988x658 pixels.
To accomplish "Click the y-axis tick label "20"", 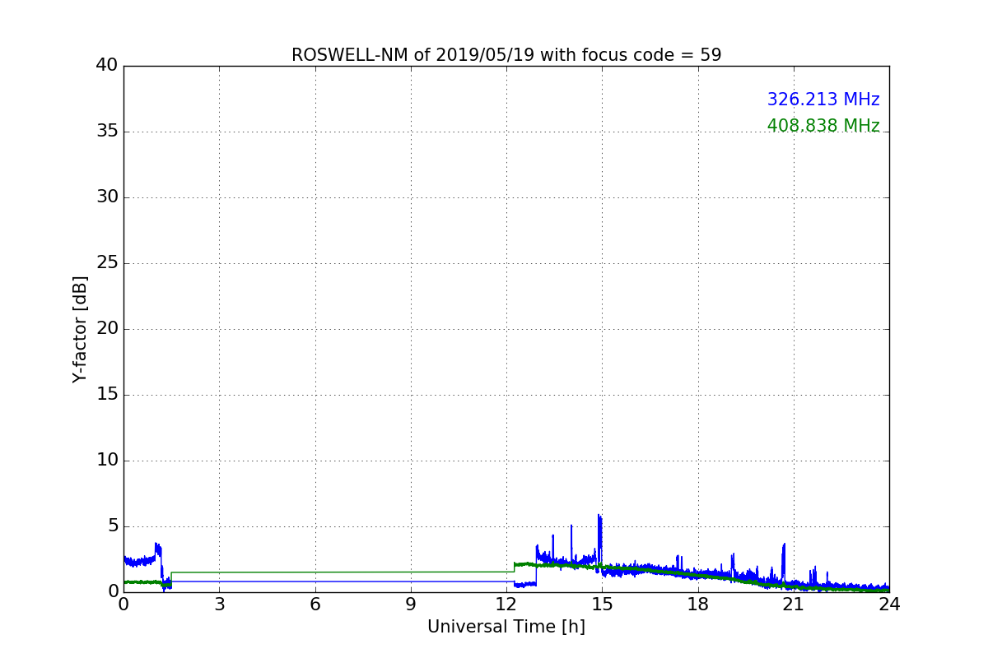I will click(x=107, y=329).
